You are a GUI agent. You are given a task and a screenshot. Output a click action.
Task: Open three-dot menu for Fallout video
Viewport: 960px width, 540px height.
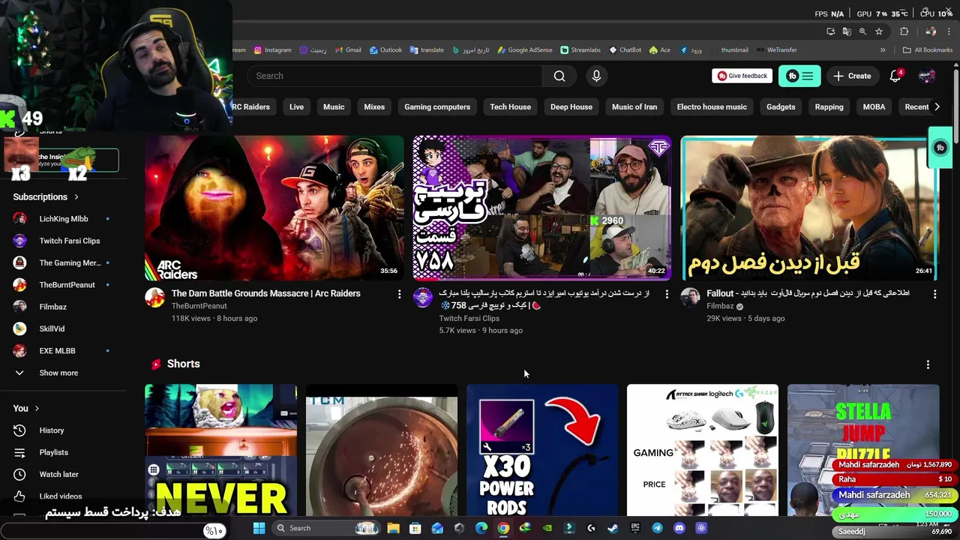pos(934,295)
